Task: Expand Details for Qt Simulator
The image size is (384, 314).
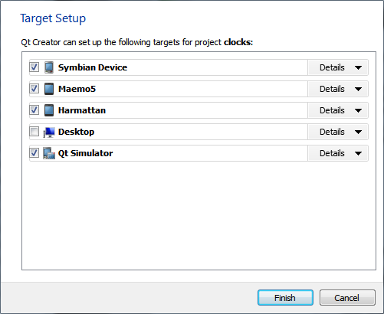Action: pyautogui.click(x=338, y=153)
